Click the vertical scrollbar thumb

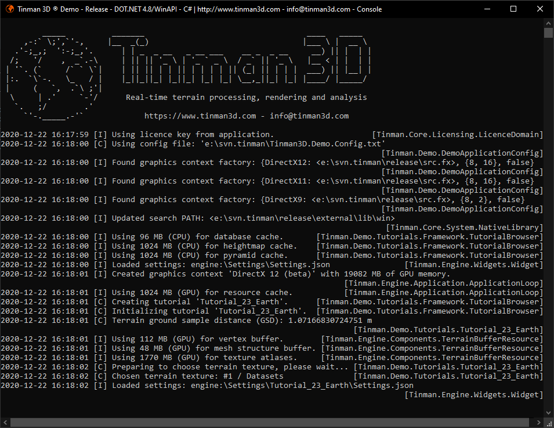pyautogui.click(x=548, y=33)
